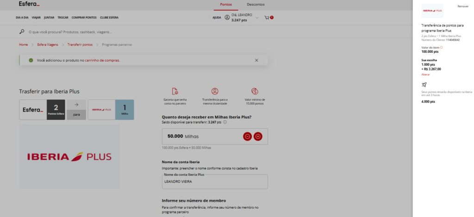Click the Nome da conta Iberia Plus field

[x=215, y=182]
